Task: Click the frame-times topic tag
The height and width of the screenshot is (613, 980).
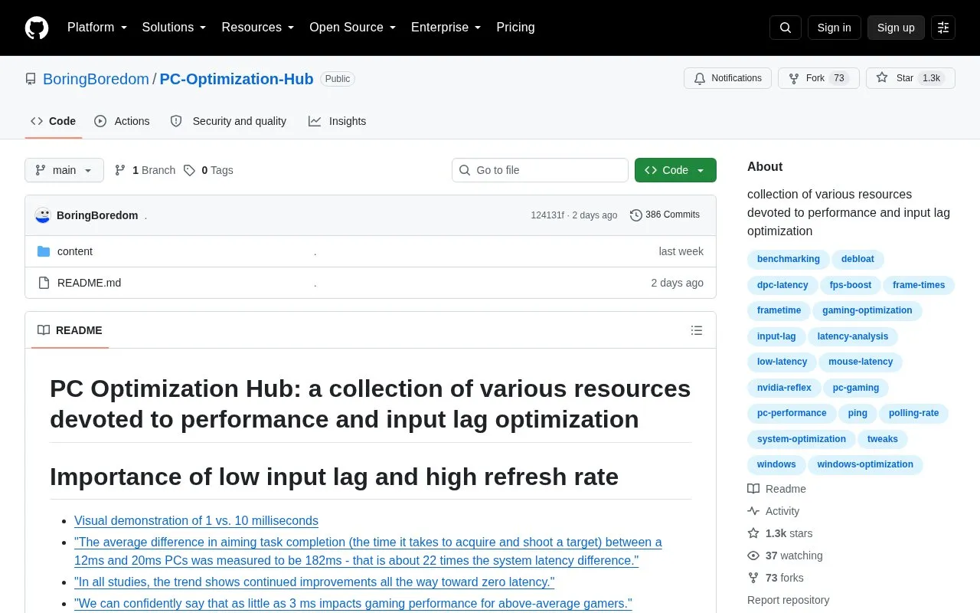Action: [919, 285]
